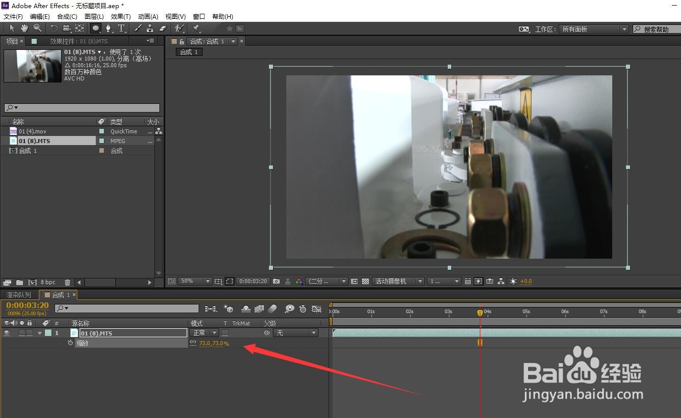
Task: Select the Rotation tool
Action: (x=54, y=29)
